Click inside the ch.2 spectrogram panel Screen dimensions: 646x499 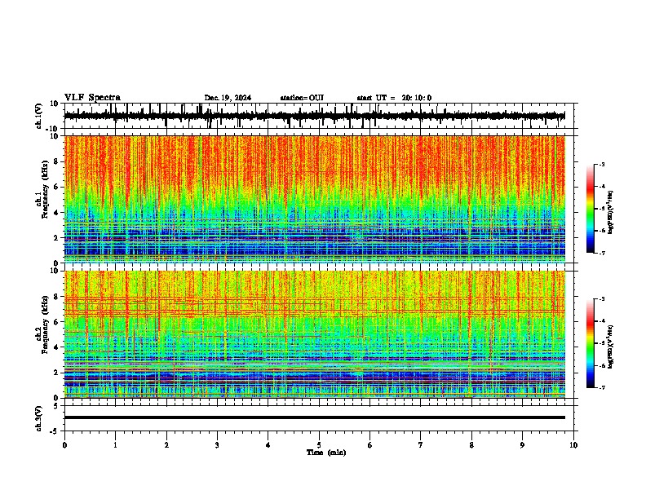(x=314, y=334)
